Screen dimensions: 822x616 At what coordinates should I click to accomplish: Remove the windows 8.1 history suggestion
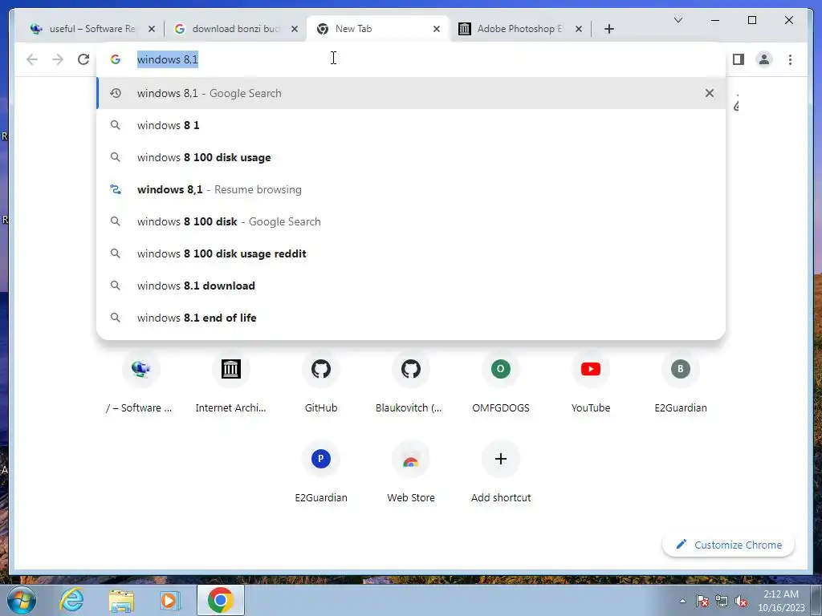[710, 93]
